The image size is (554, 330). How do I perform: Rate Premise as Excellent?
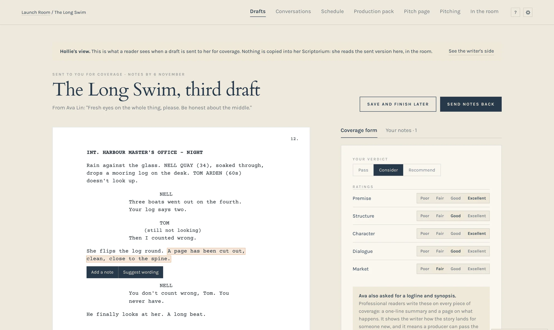(x=477, y=198)
